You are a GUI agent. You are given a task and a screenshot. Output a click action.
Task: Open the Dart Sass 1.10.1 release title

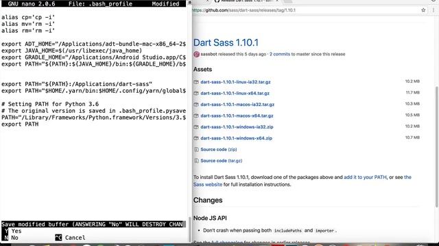[226, 42]
